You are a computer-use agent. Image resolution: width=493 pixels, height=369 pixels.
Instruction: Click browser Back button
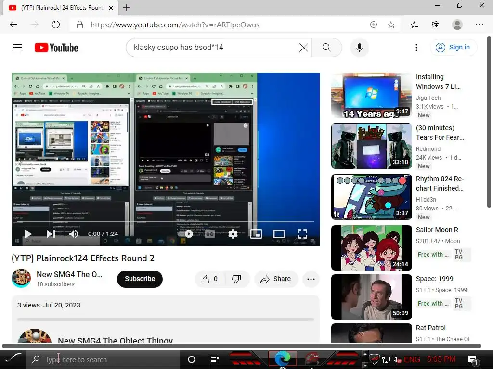13,25
